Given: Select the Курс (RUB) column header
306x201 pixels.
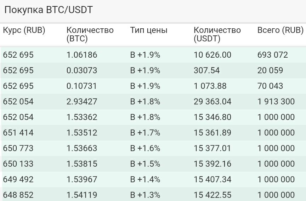Looking at the screenshot, I should (24, 30).
